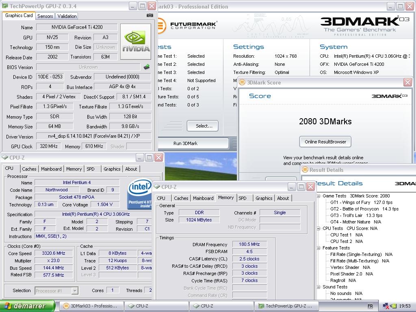Viewport: 416px width, 312px height.
Task: Click the GPU Clock field showing 320 MHz
Action: (x=49, y=146)
